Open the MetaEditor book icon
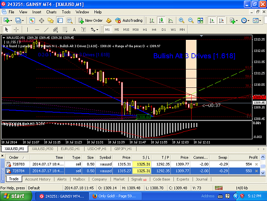The image size is (267, 201). tap(109, 21)
